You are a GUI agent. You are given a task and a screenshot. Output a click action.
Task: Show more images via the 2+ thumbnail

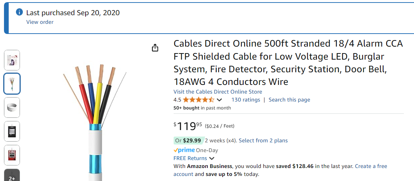[12, 175]
